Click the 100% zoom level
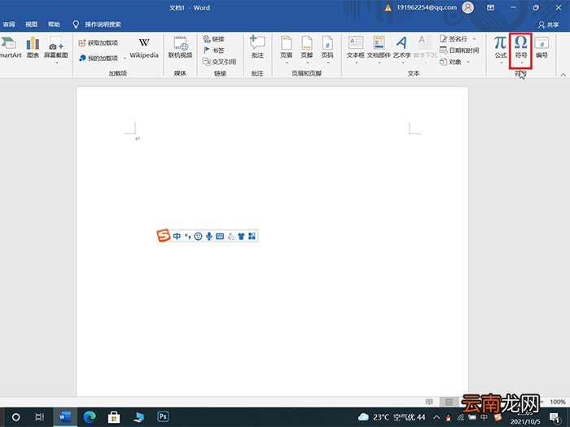The width and height of the screenshot is (570, 427). click(x=557, y=402)
